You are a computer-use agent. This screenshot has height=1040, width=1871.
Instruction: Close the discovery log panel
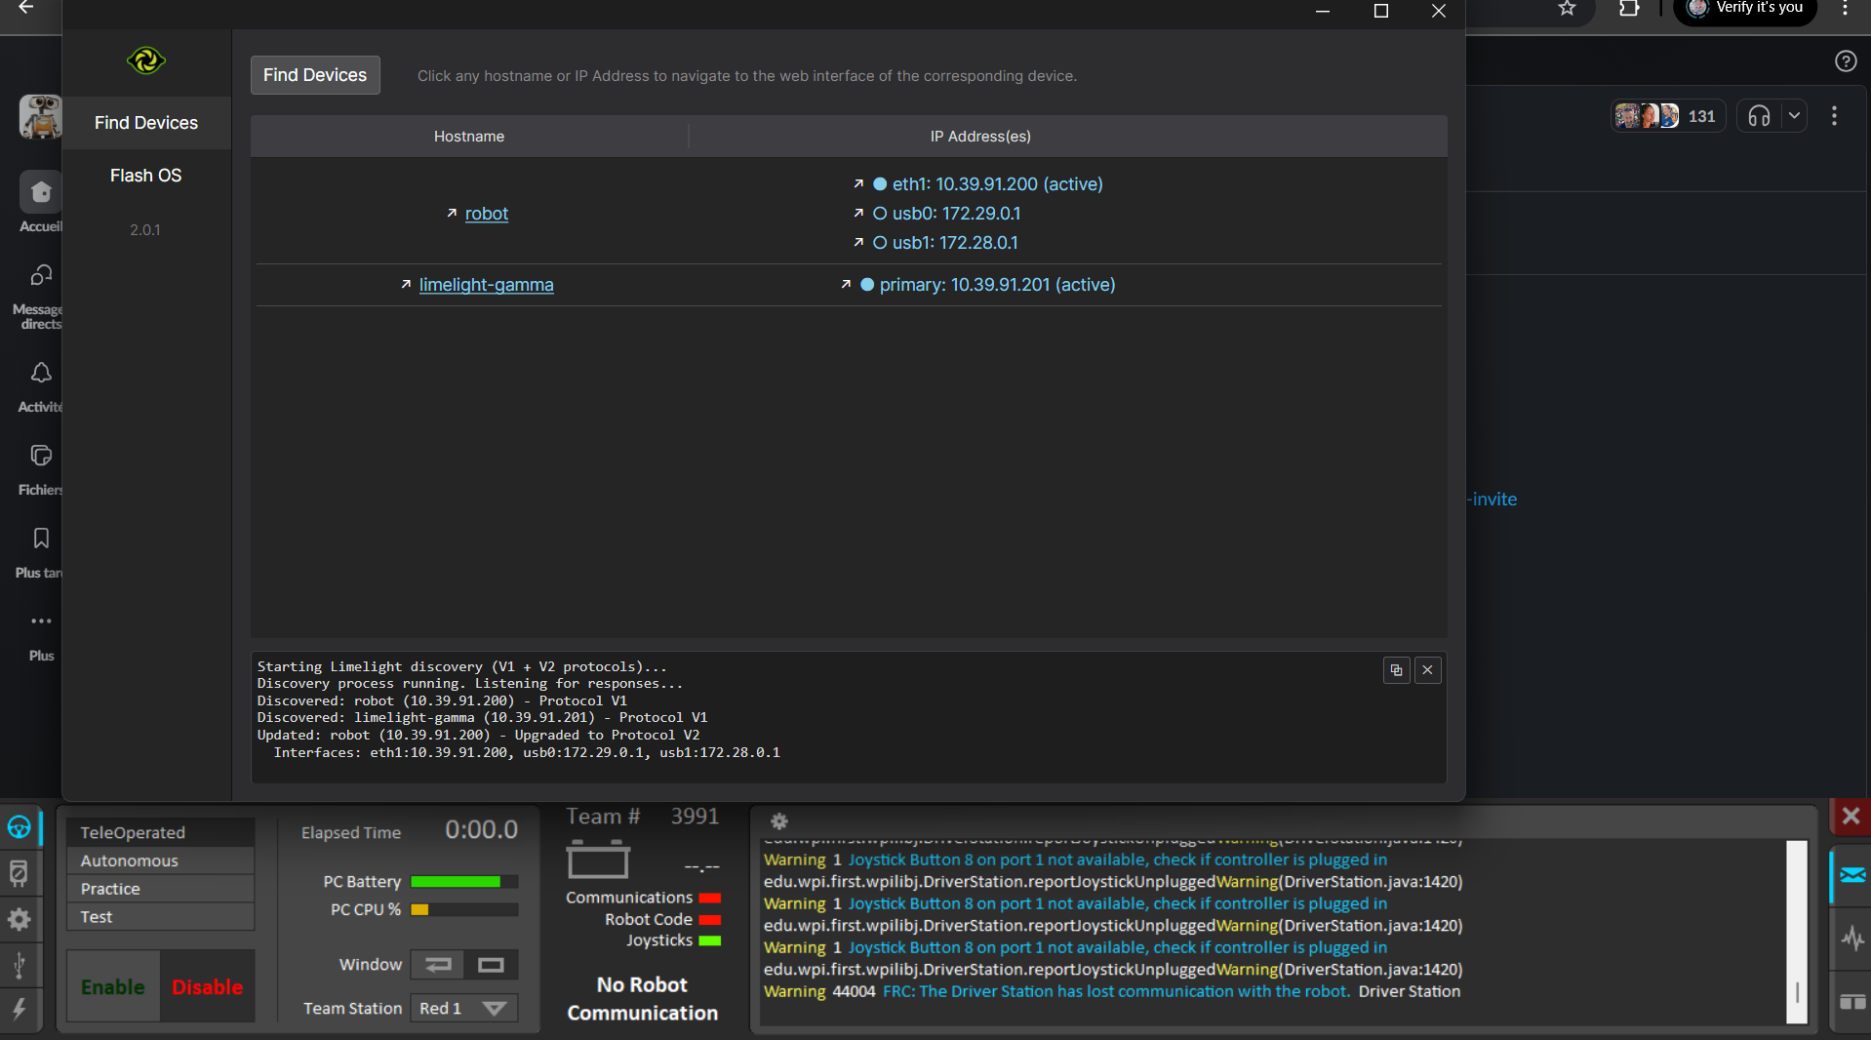click(1427, 670)
